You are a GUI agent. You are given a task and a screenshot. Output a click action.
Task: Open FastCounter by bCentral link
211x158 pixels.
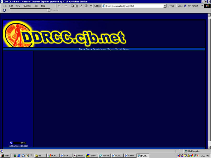18,146
